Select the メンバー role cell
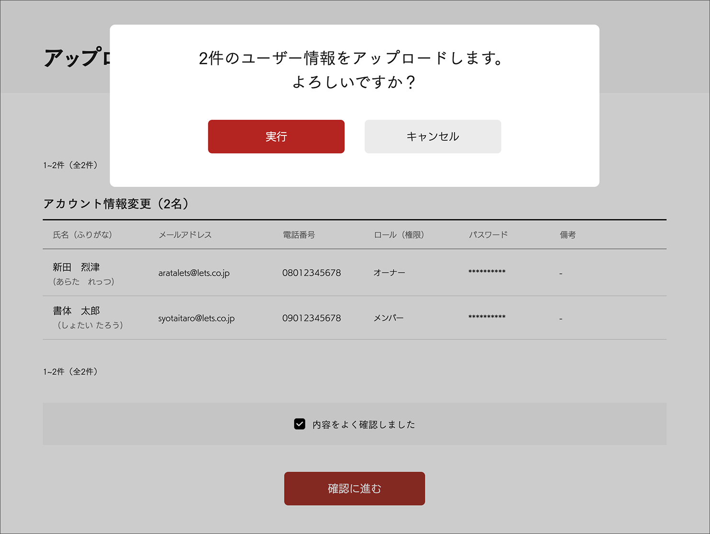The width and height of the screenshot is (710, 534). [389, 318]
